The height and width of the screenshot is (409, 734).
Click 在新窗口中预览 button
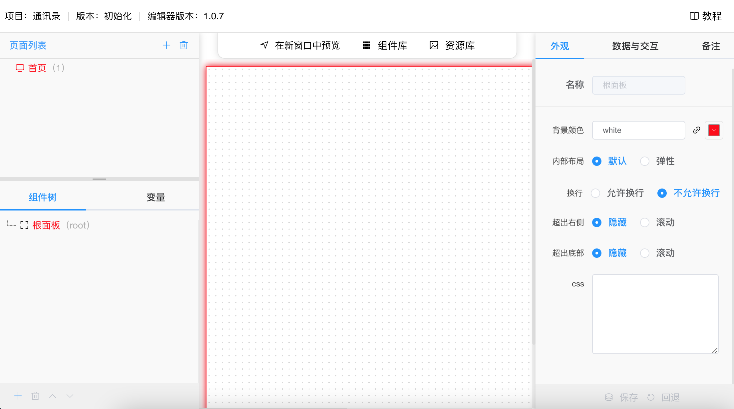[300, 45]
